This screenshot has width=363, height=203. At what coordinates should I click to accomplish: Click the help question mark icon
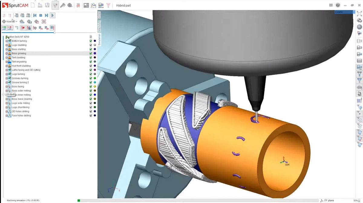(338, 5)
